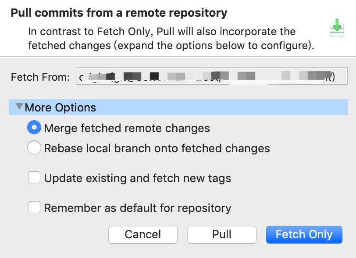Click the "Remember as default for repository" label

(x=138, y=208)
